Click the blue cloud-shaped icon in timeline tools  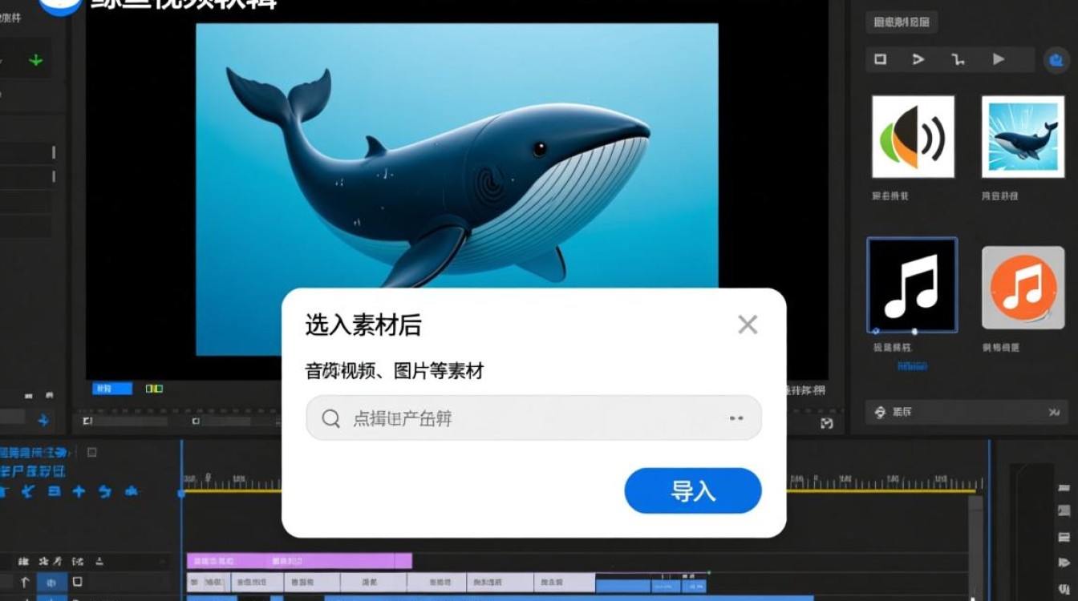[132, 491]
